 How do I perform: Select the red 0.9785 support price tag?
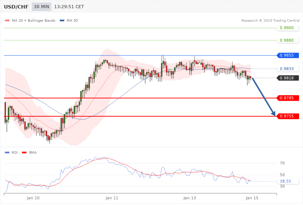coord(288,98)
